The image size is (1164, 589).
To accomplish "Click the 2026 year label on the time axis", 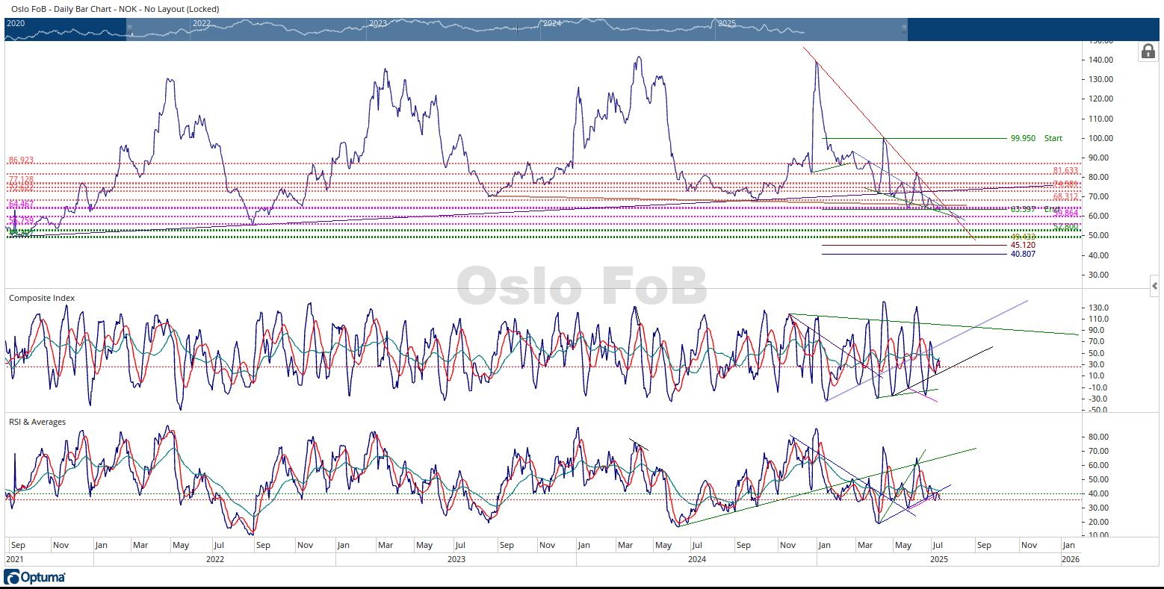I will point(1070,559).
